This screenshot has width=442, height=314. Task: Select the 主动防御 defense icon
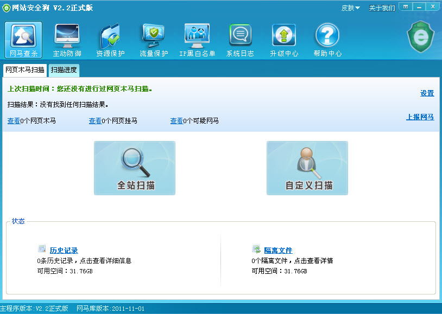pos(66,39)
